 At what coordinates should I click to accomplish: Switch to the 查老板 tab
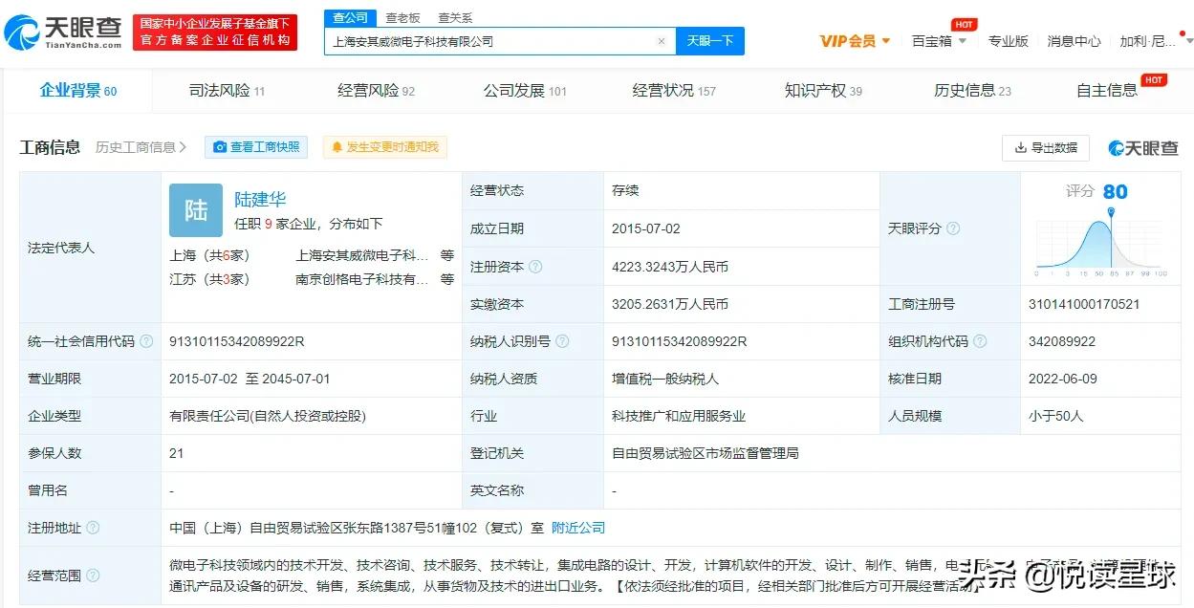(x=402, y=16)
